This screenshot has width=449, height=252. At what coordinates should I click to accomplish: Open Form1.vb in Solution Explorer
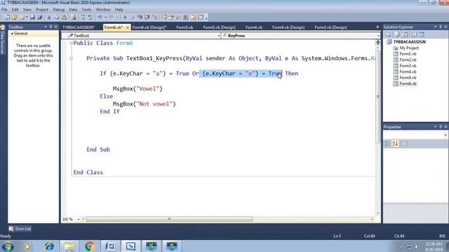tap(408, 54)
